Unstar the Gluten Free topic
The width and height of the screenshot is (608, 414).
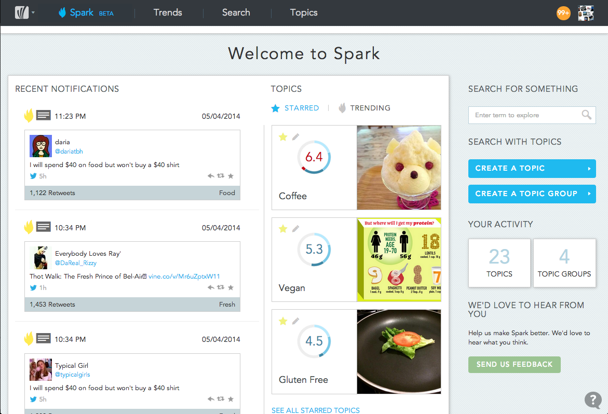283,321
